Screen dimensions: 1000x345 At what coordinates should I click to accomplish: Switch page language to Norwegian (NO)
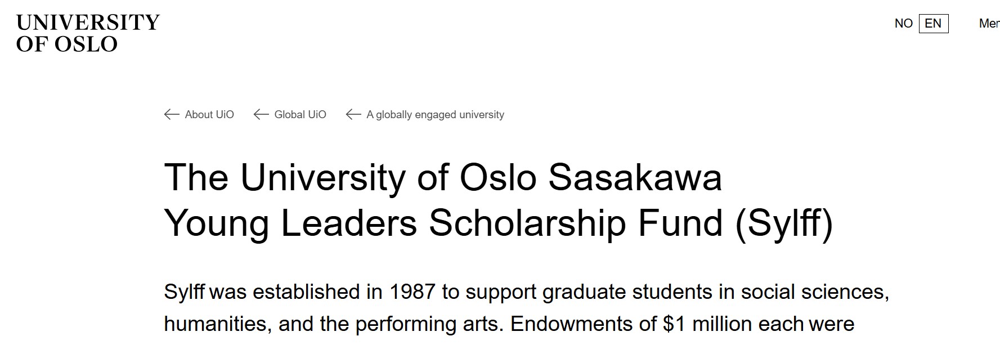coord(903,24)
